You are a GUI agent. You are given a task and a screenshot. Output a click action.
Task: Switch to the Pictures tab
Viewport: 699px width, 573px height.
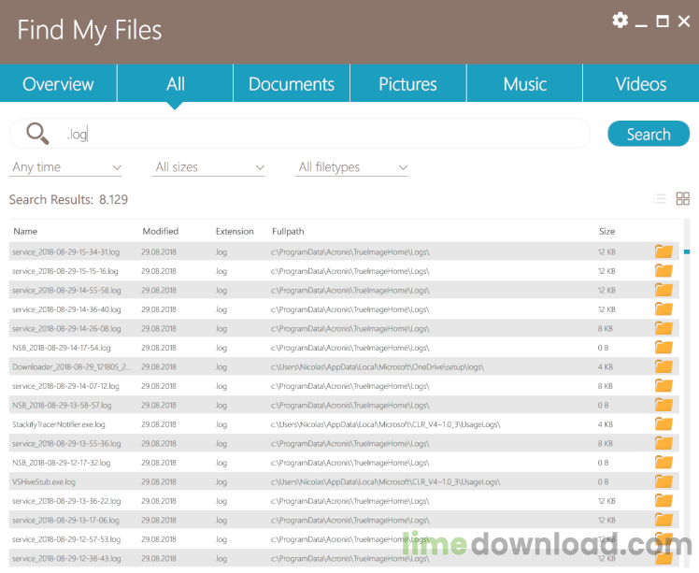(x=407, y=84)
